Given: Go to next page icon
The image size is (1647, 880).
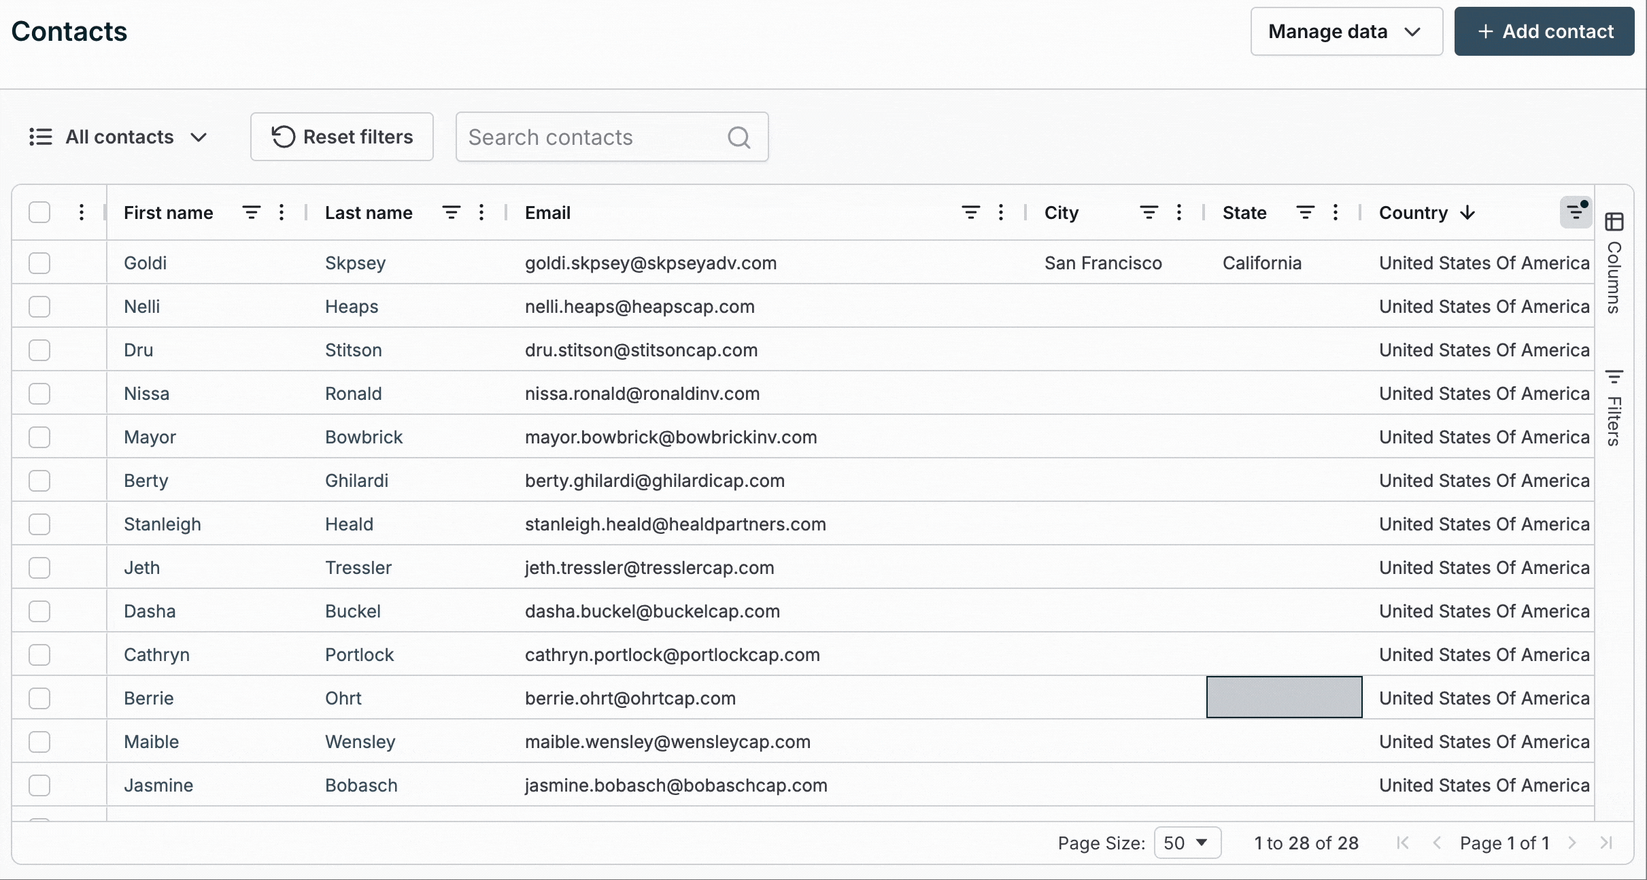Looking at the screenshot, I should [1572, 843].
